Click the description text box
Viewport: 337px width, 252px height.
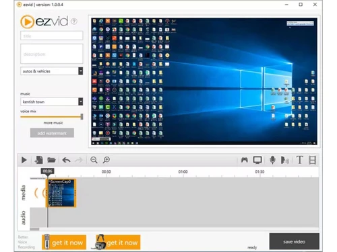52,54
